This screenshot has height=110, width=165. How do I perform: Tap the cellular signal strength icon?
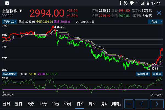tap(142, 3)
